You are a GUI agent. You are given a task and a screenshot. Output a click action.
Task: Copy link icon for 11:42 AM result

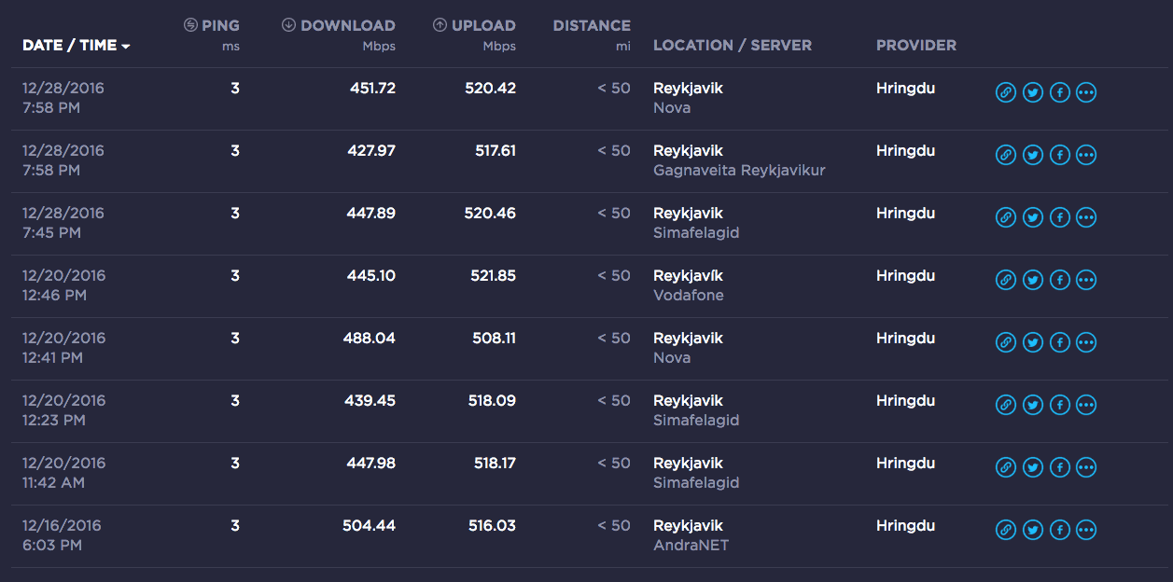pyautogui.click(x=1005, y=467)
